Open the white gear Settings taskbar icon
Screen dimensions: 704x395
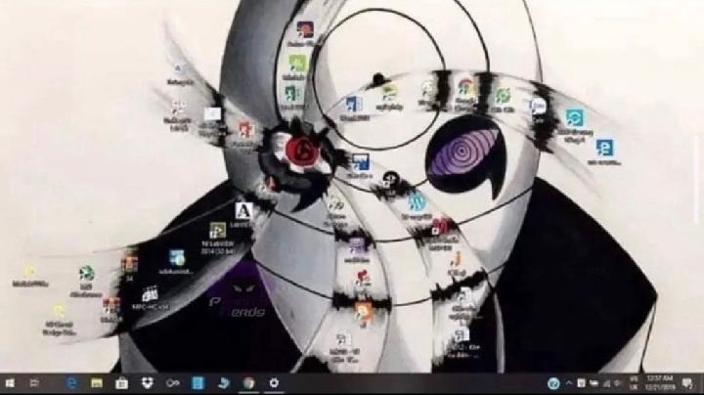pyautogui.click(x=274, y=383)
